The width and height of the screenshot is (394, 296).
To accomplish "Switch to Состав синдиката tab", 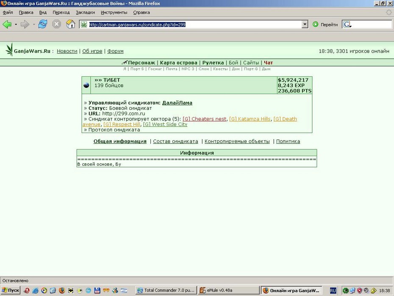I will [176, 141].
